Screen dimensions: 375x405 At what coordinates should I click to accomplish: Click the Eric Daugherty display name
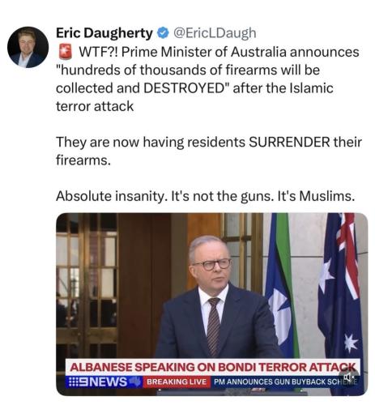coord(104,33)
